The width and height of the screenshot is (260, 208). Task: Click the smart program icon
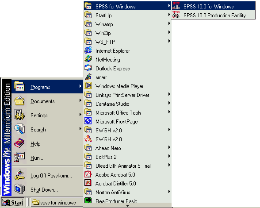point(88,77)
